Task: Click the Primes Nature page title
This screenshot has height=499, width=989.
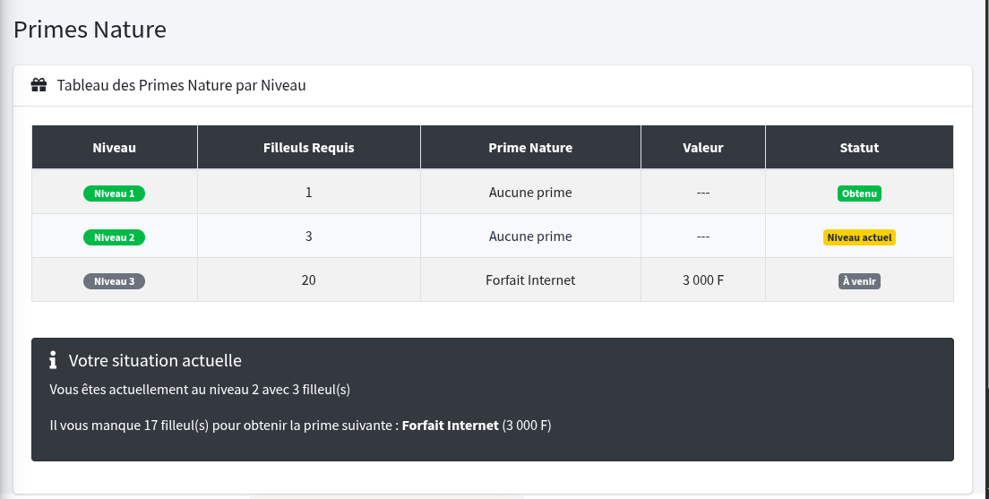Action: click(90, 30)
